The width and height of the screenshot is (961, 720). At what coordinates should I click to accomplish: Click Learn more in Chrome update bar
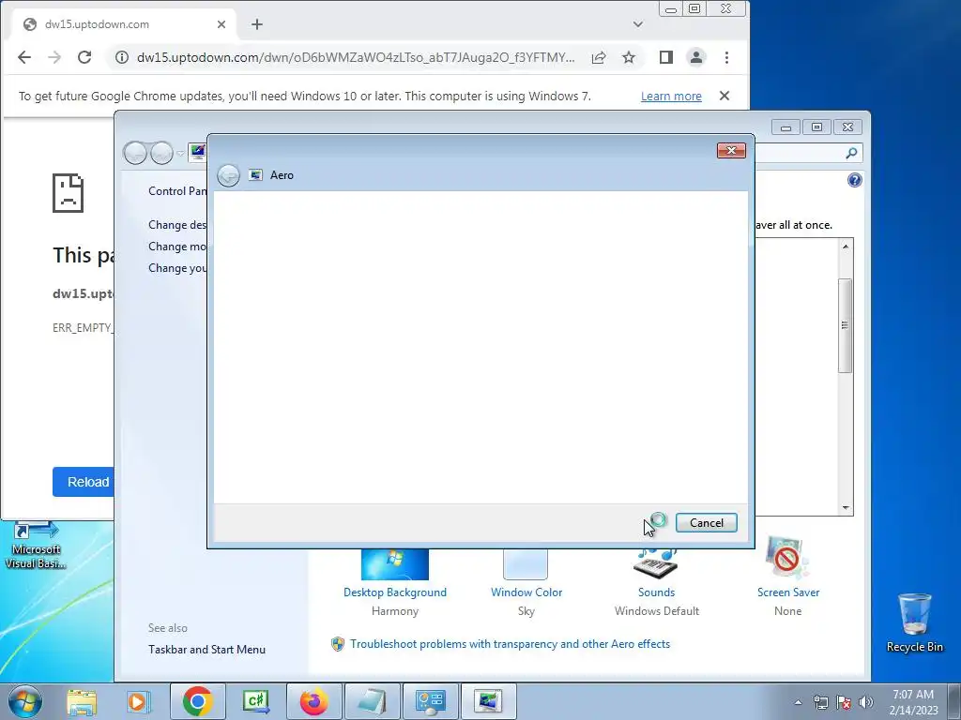pos(671,97)
